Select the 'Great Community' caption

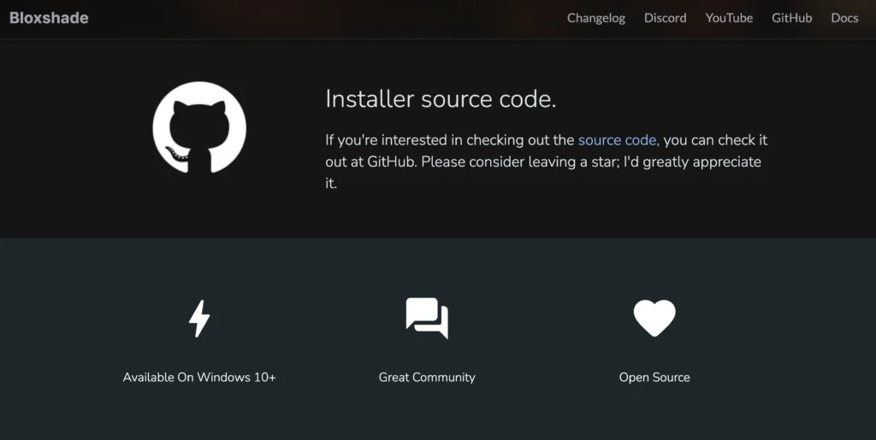[427, 378]
